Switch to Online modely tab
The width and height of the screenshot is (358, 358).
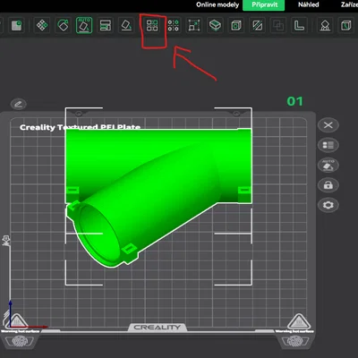click(x=217, y=4)
